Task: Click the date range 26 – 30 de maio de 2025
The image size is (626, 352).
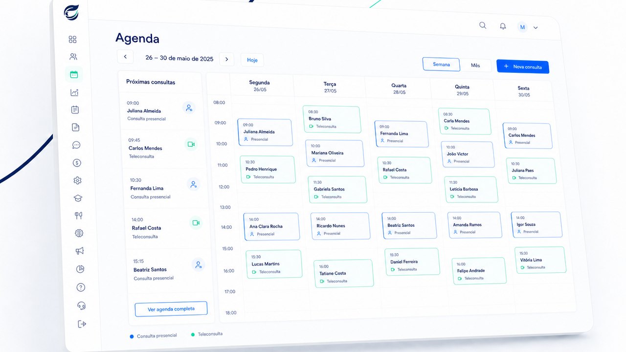Action: (179, 58)
